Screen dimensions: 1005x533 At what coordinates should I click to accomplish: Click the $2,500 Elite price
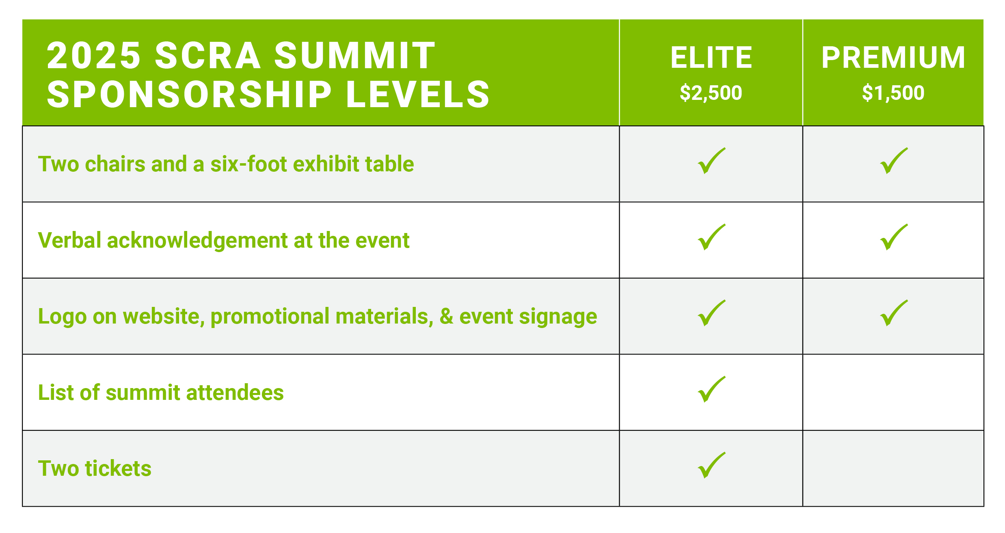click(x=711, y=93)
